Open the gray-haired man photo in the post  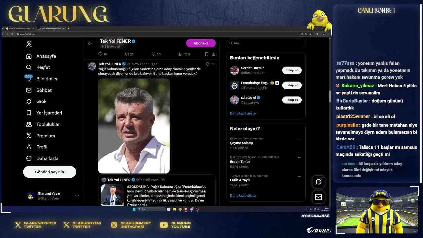(134, 126)
